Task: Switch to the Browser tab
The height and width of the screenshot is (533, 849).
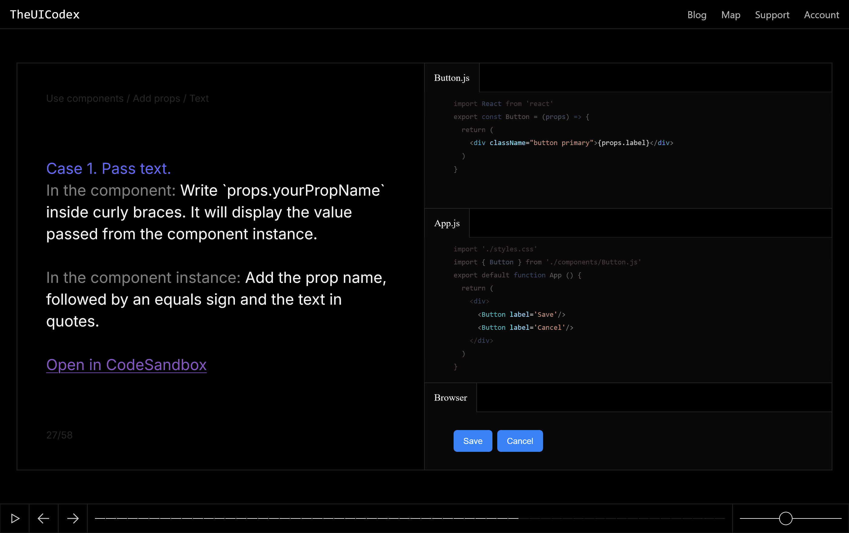Action: point(450,397)
